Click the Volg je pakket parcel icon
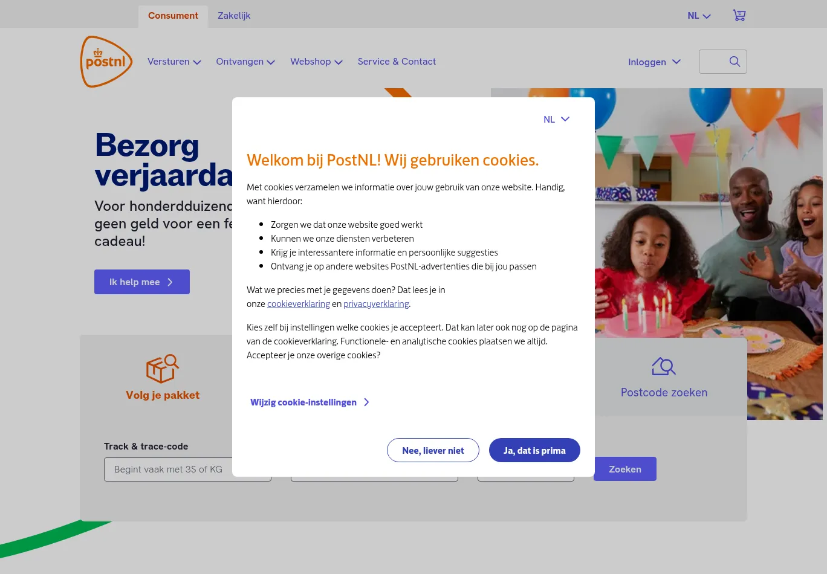The image size is (827, 574). tap(163, 369)
